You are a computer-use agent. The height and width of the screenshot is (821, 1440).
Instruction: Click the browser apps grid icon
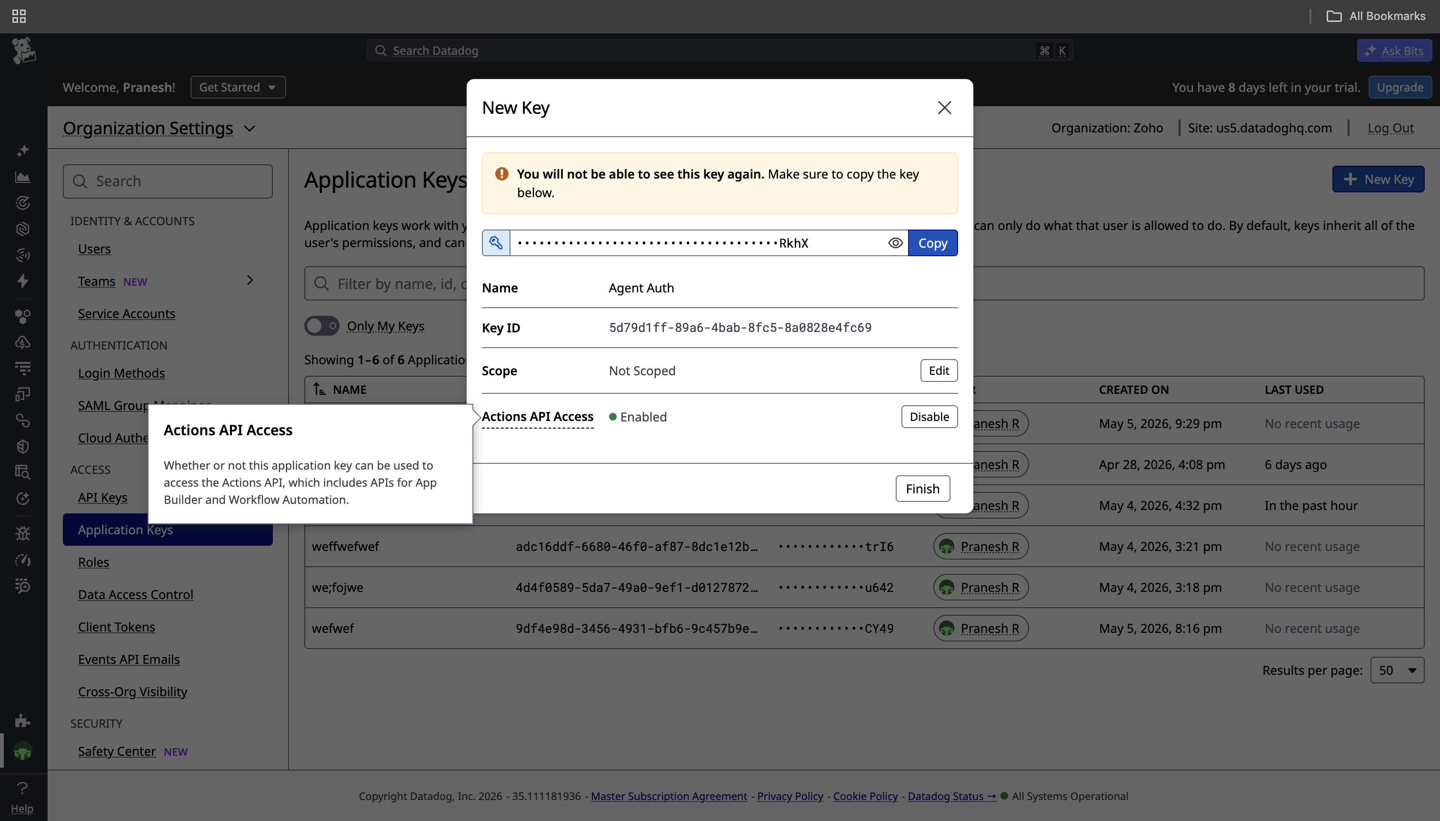click(19, 16)
